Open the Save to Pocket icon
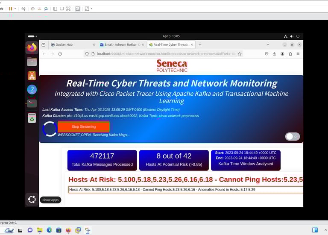328x235 pixels. tap(266, 54)
